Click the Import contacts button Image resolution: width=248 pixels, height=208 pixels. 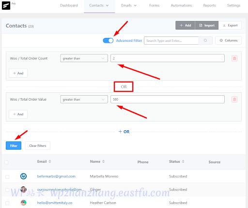pos(207,25)
